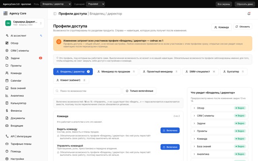Click the blue pin icon next to AI ассистент
This screenshot has height=161, width=258.
41,35
